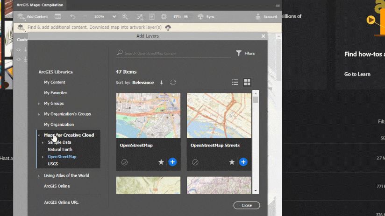This screenshot has height=216, width=385.
Task: Select the map selection tool icon
Action: [x=140, y=17]
